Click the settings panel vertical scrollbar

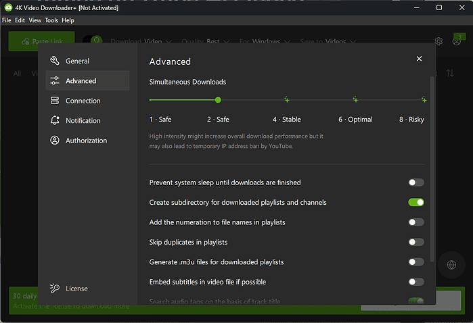click(432, 169)
